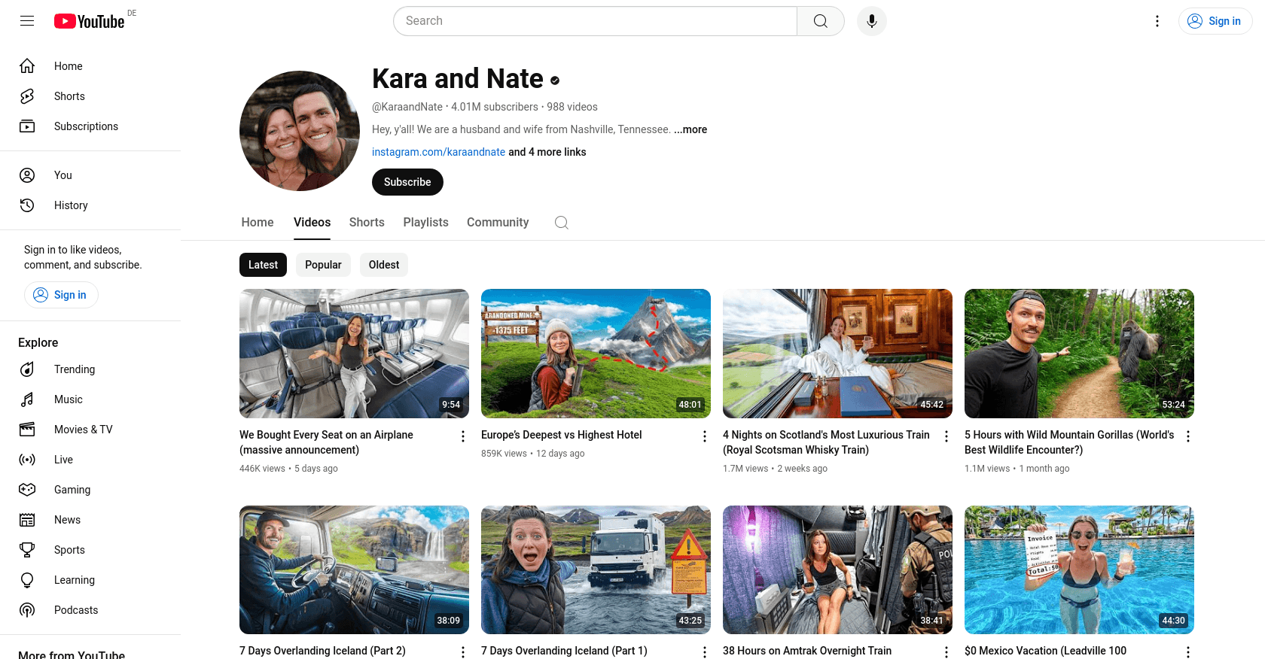The height and width of the screenshot is (659, 1265).
Task: Select the Latest sort chip
Action: [x=263, y=265]
